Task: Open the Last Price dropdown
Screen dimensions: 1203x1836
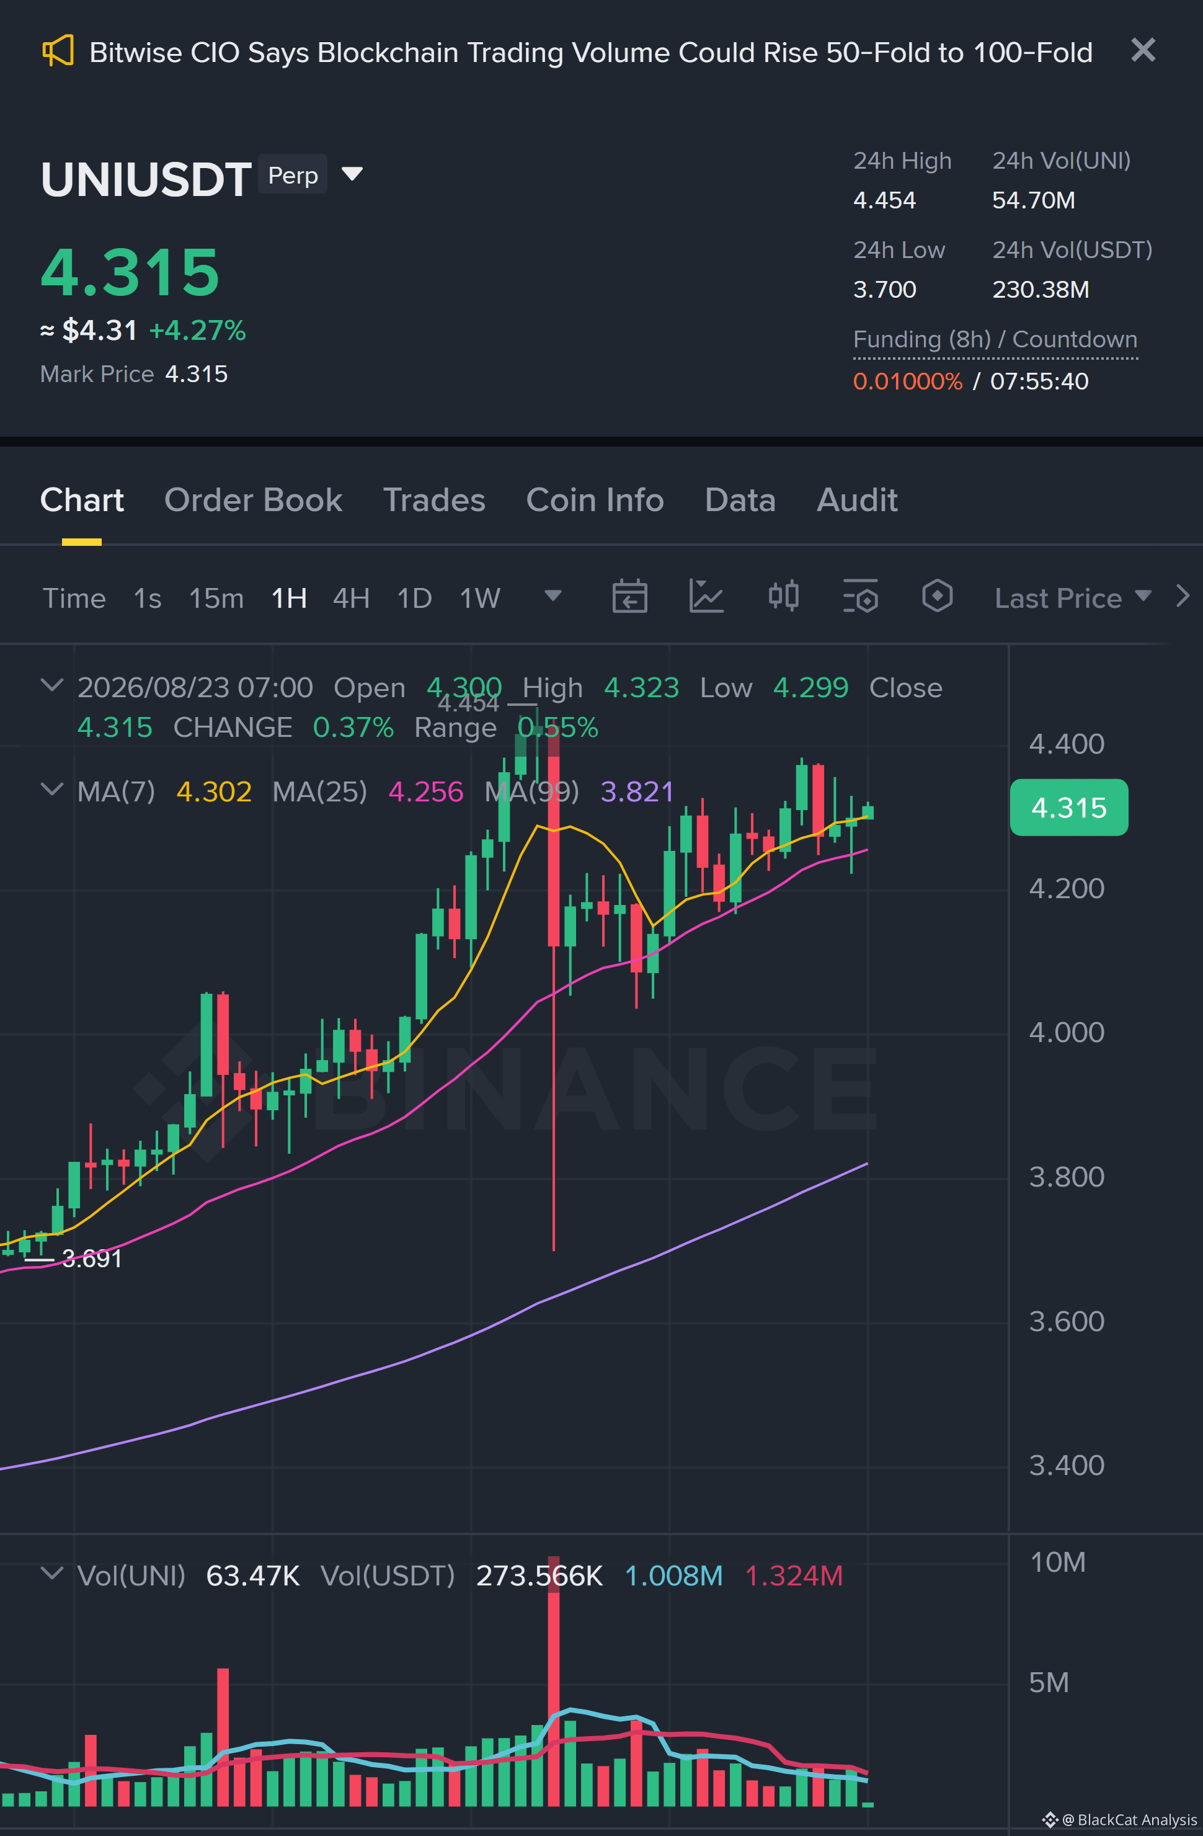Action: tap(1073, 598)
